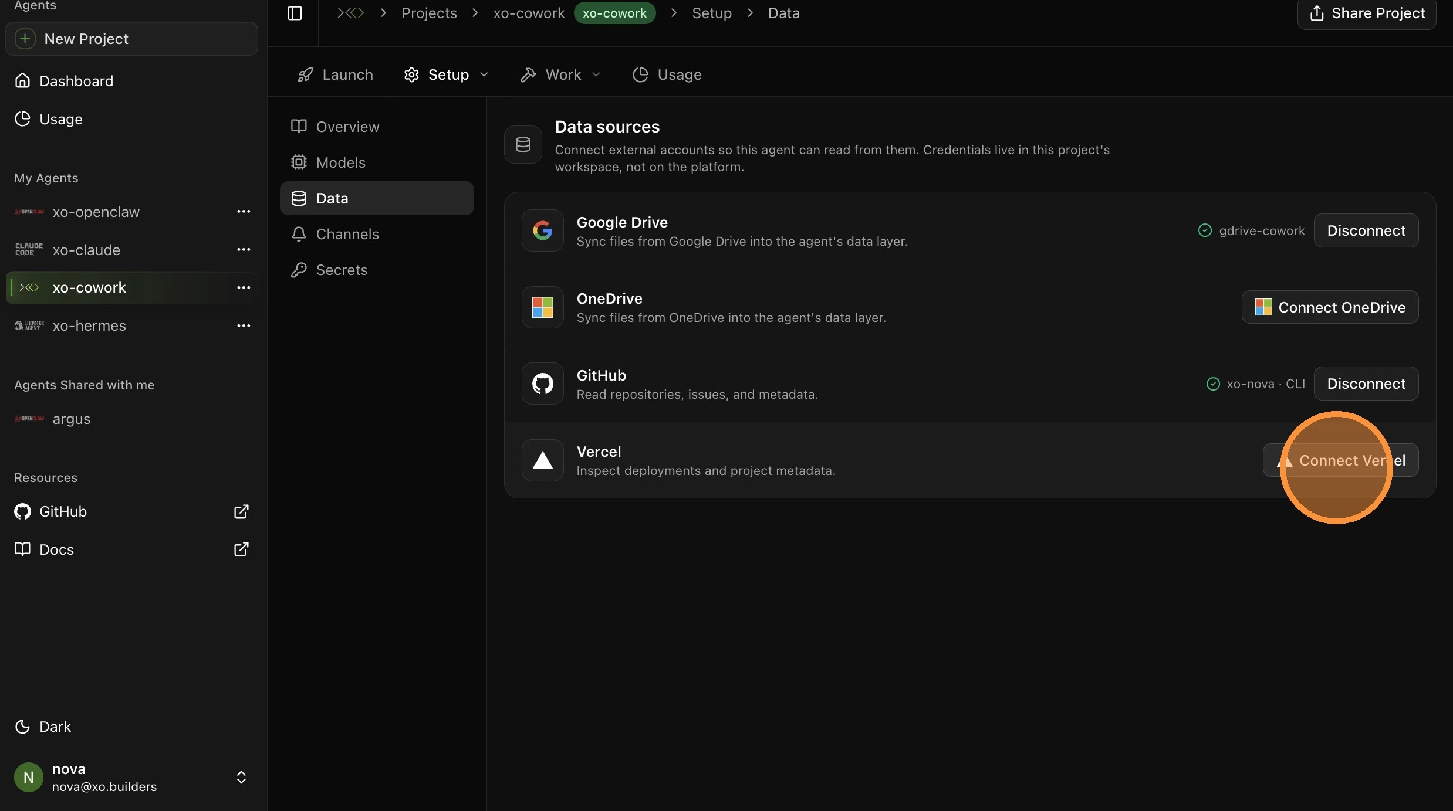This screenshot has width=1453, height=811.
Task: Click the Vercel title text
Action: tap(599, 452)
